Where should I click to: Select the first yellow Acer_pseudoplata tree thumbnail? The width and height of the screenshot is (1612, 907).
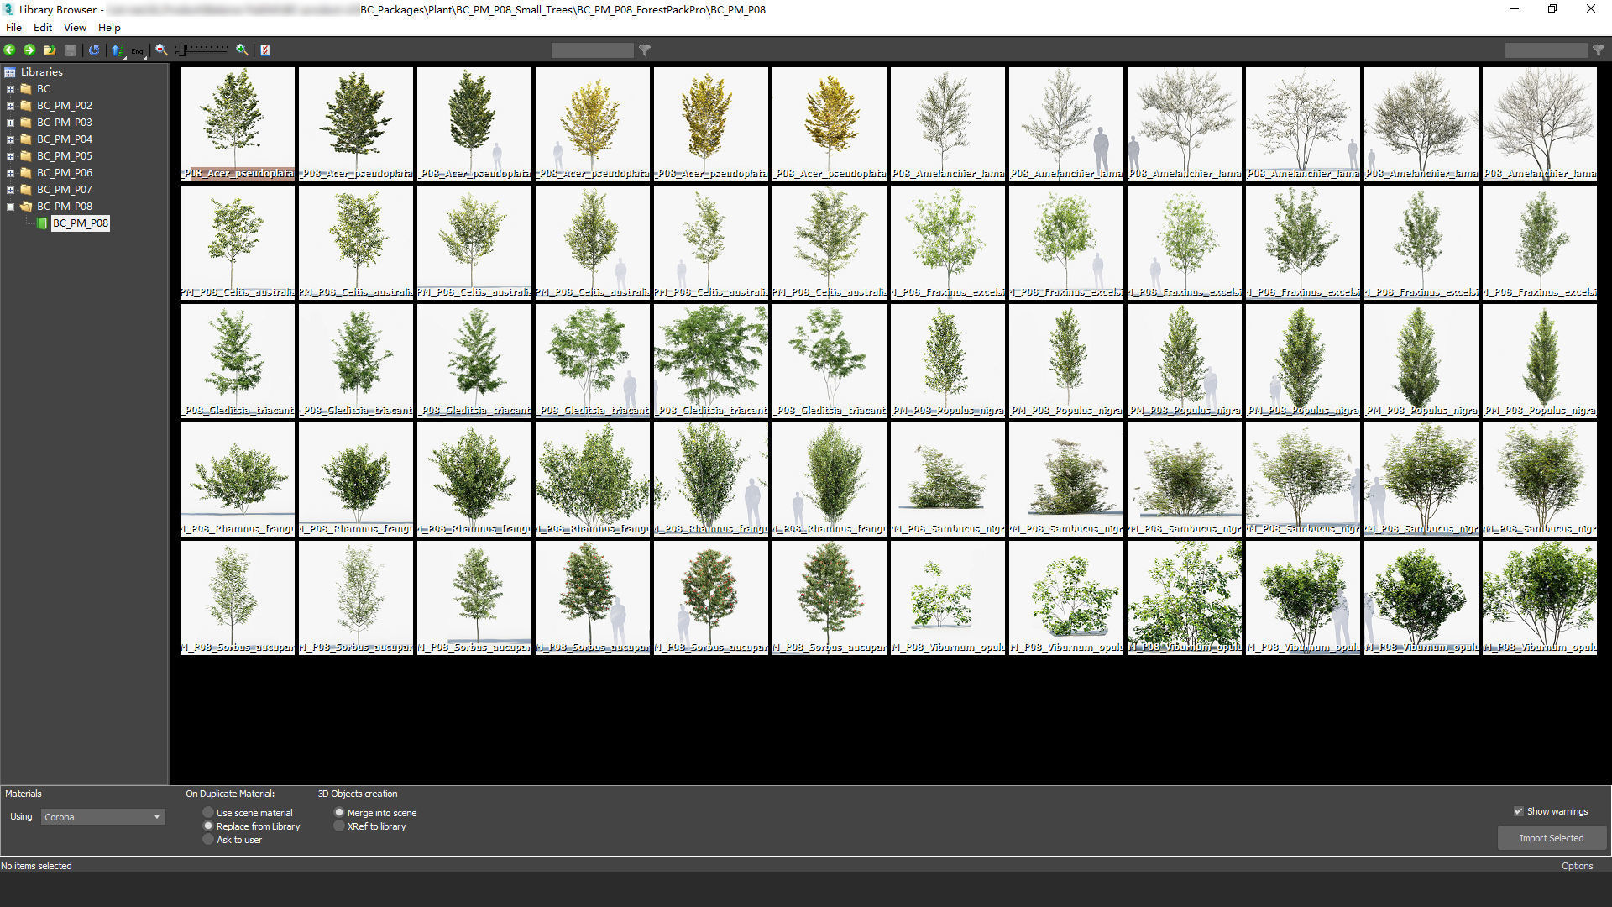point(593,124)
